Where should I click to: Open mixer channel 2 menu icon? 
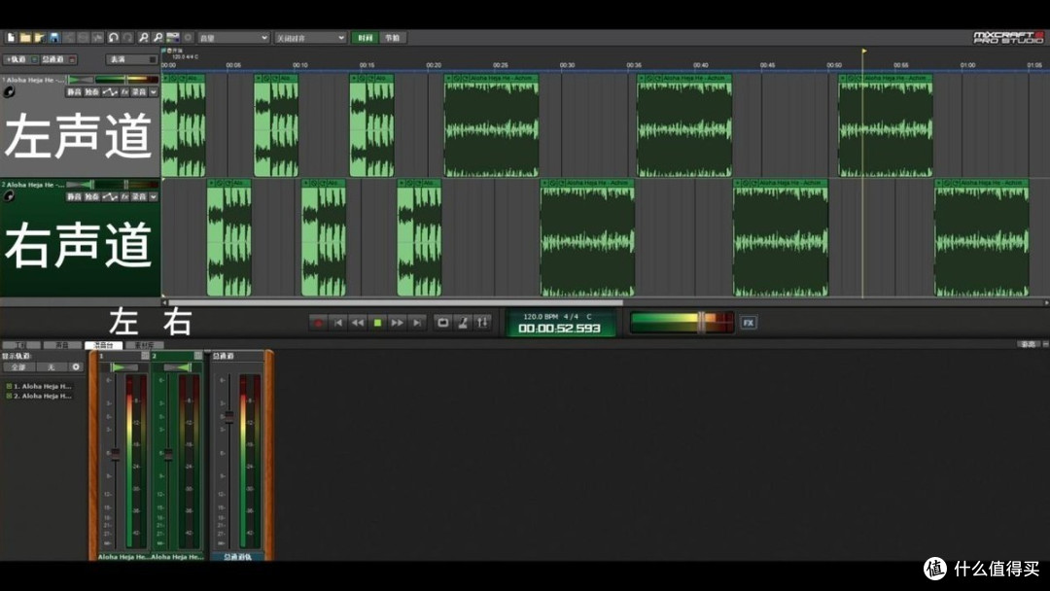[x=197, y=356]
